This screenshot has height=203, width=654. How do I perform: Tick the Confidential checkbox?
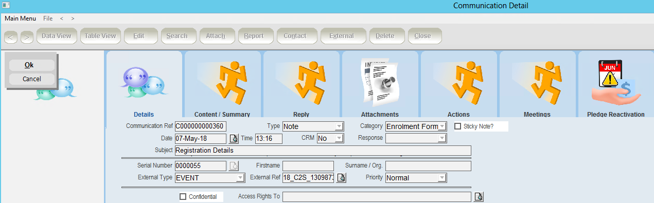pyautogui.click(x=183, y=196)
